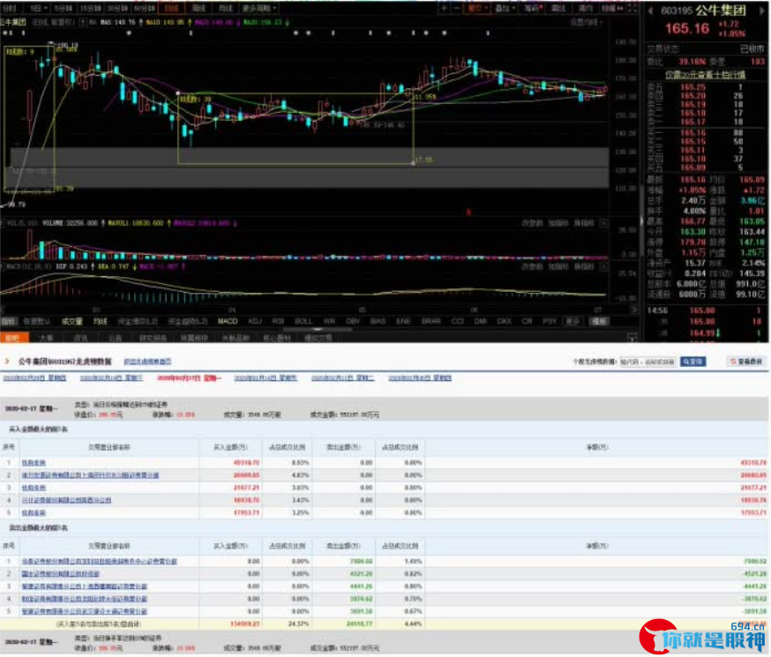This screenshot has height=657, width=771.
Task: Select the RSI indicator
Action: [x=278, y=321]
